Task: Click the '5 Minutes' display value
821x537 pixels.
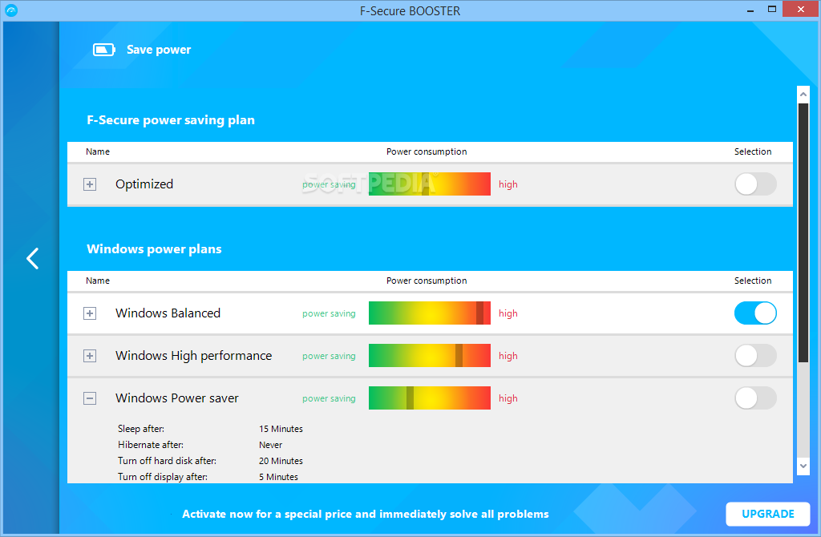Action: coord(278,477)
